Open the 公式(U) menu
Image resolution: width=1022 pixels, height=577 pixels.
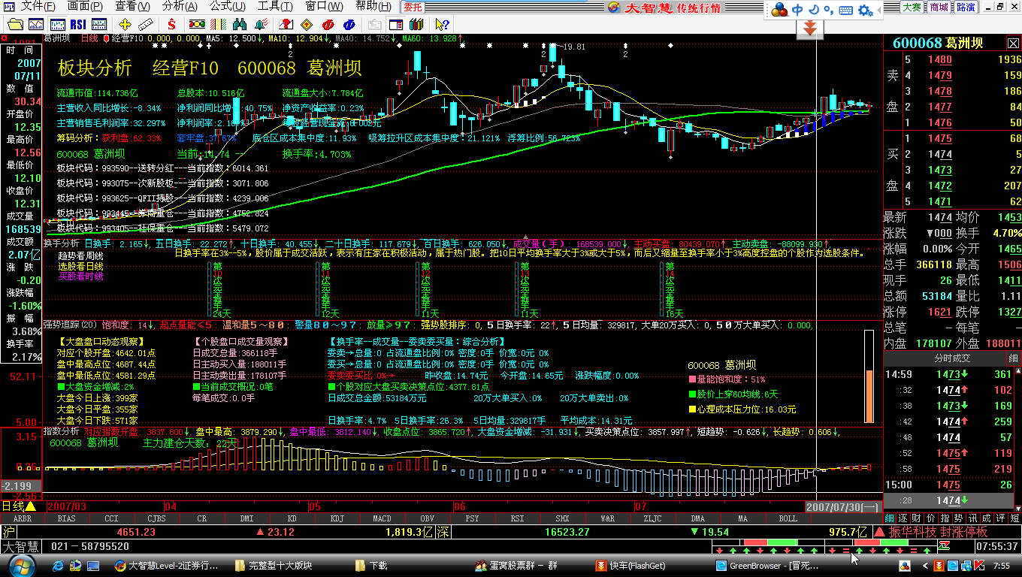(227, 6)
